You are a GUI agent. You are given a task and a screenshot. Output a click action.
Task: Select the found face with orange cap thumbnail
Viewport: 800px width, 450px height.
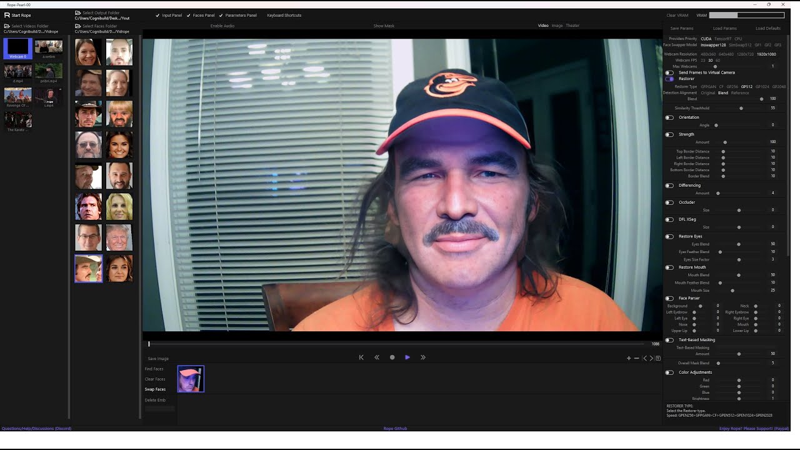click(x=191, y=379)
